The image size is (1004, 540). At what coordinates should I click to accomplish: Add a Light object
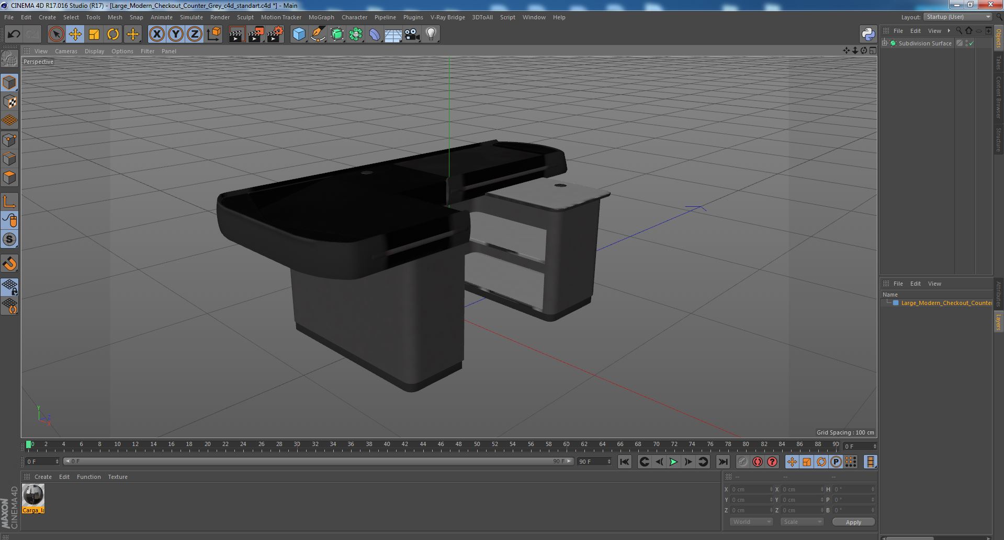click(431, 34)
